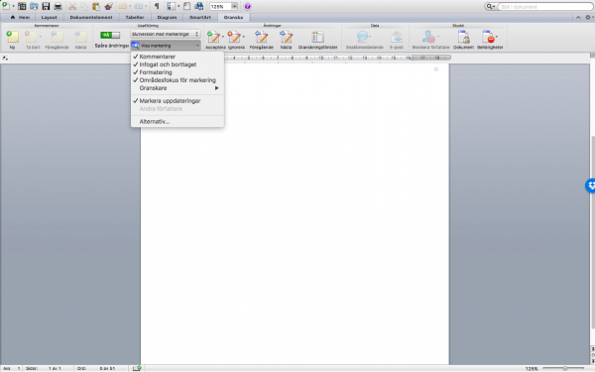Click the Open document folder icon
This screenshot has width=595, height=372.
[34, 6]
